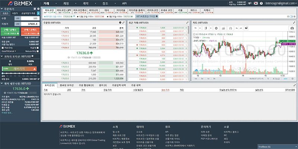The width and height of the screenshot is (298, 149).
Task: Click the more details (자세한 정보) link
Action: coord(7,113)
